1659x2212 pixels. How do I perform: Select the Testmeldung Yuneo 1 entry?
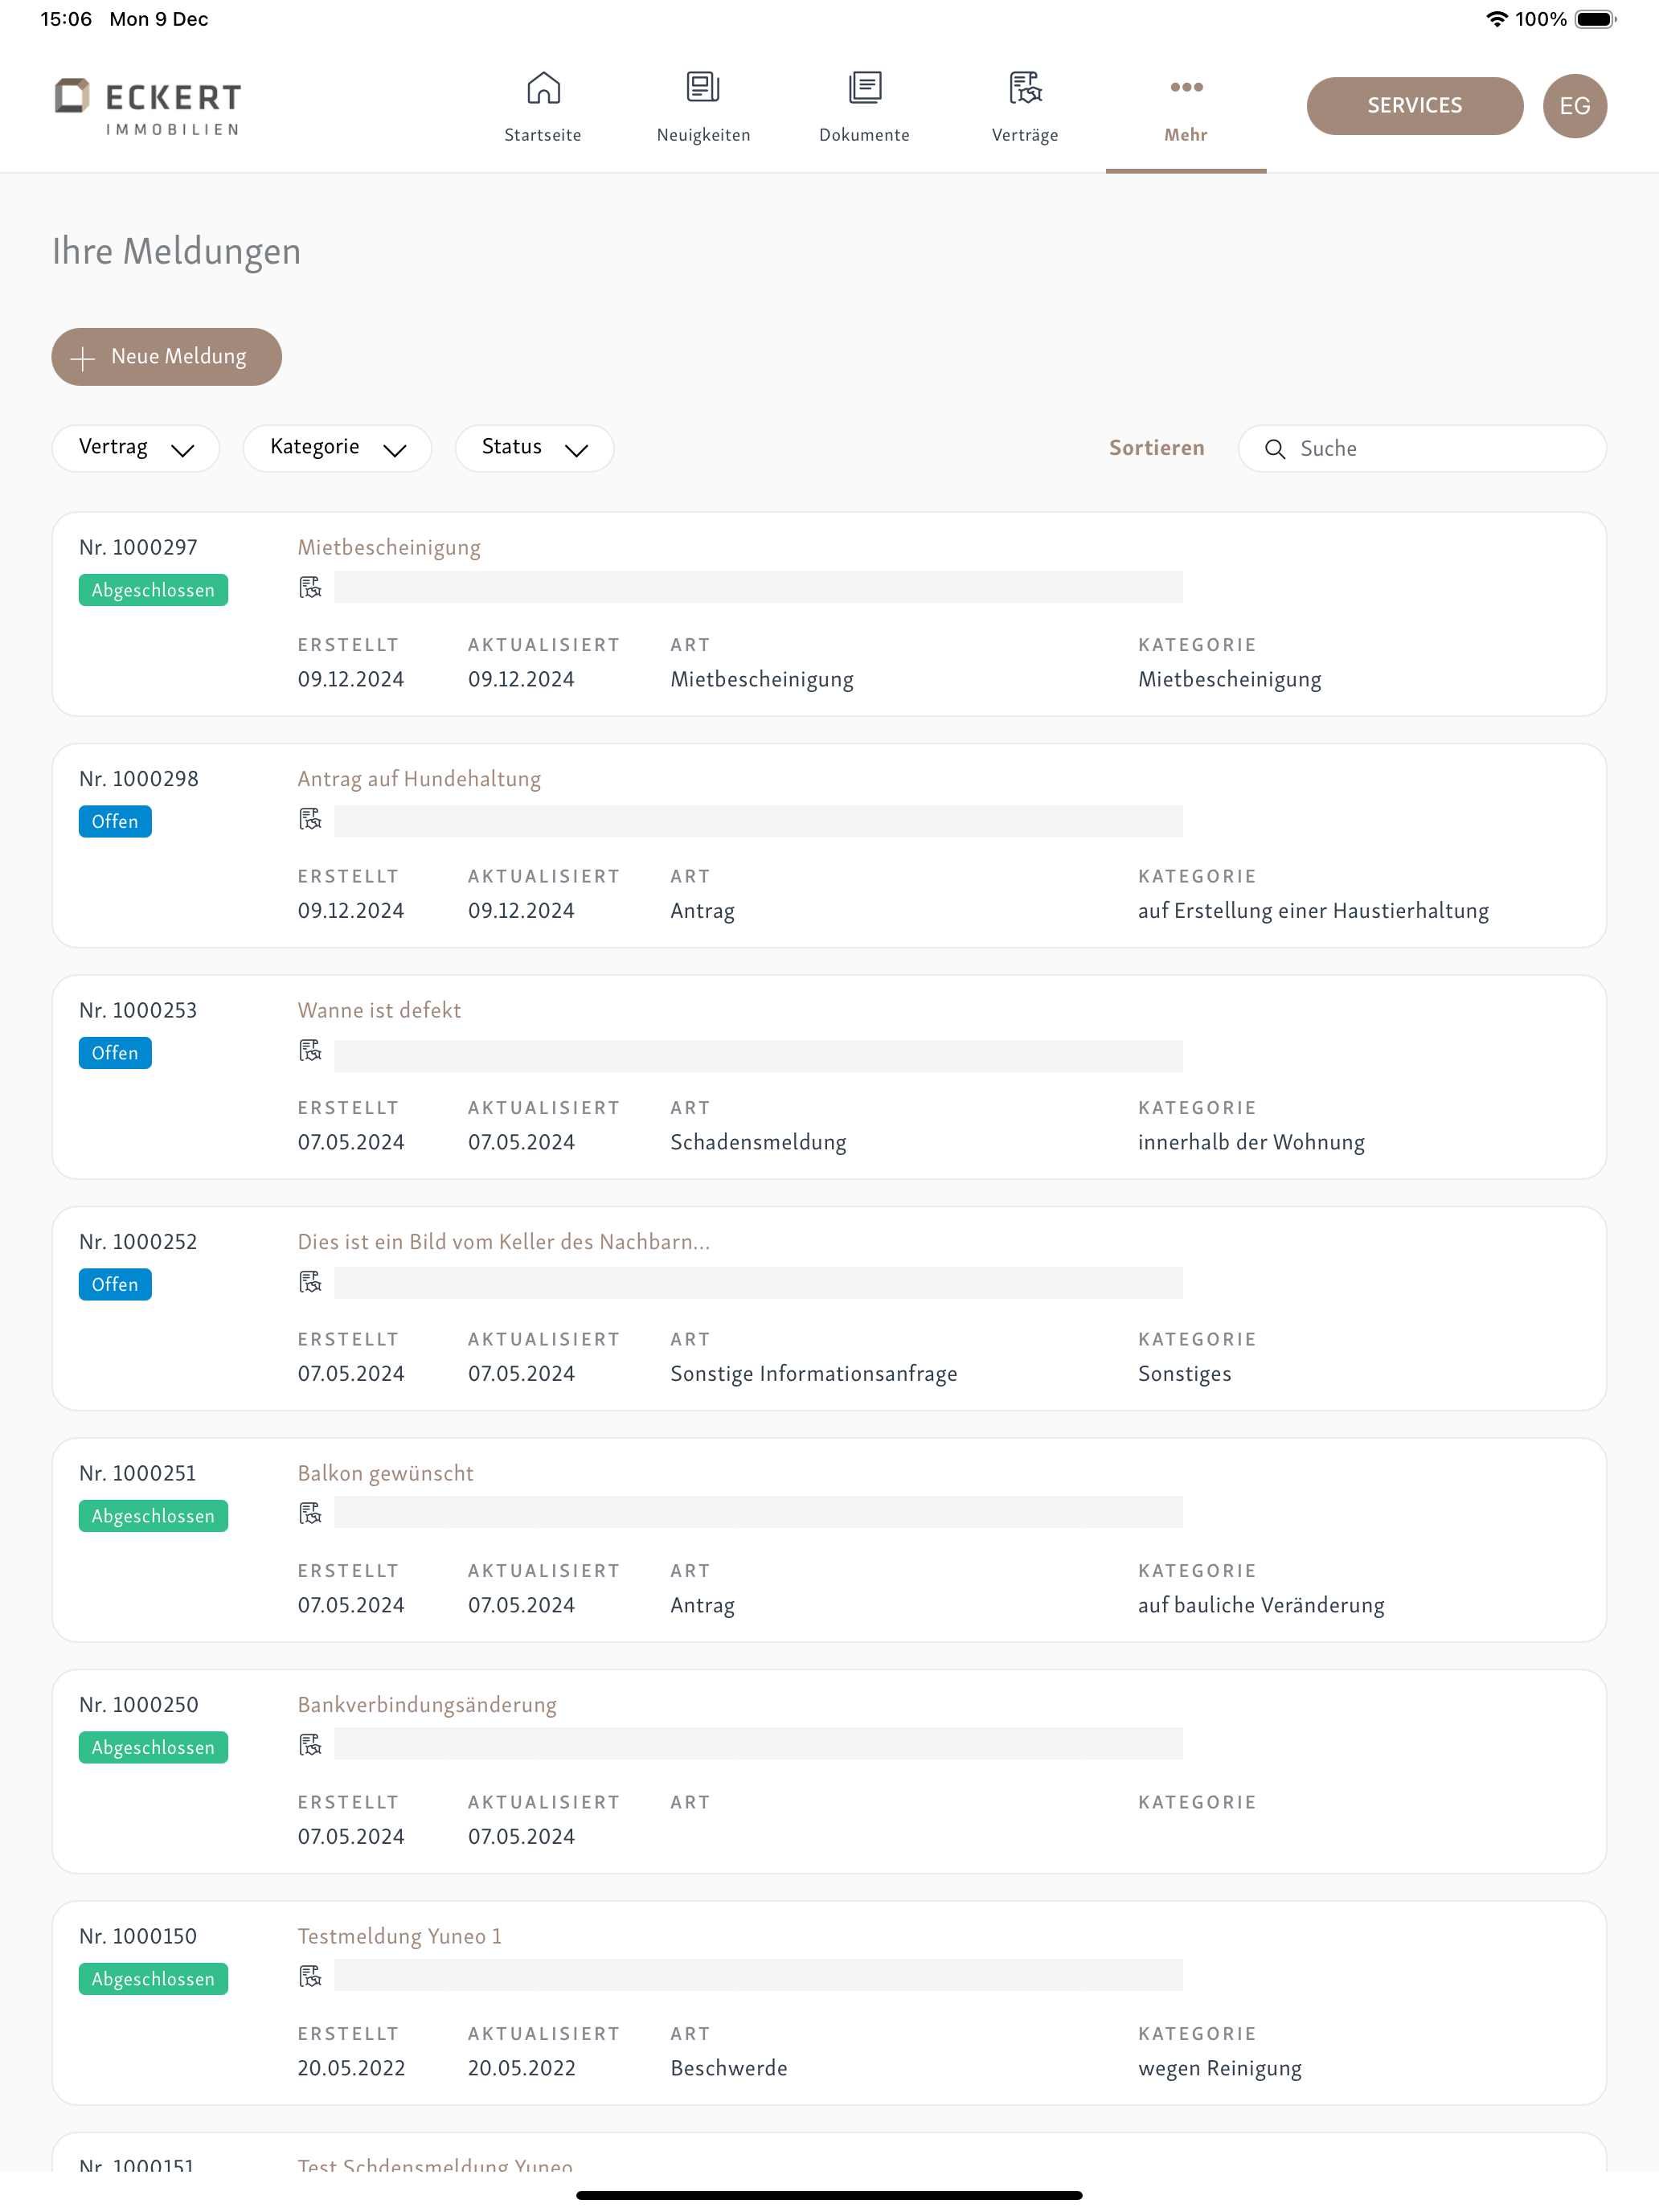(399, 1936)
